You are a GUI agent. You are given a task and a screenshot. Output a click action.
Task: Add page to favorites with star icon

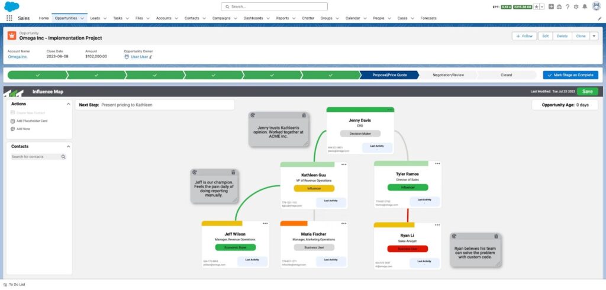536,7
